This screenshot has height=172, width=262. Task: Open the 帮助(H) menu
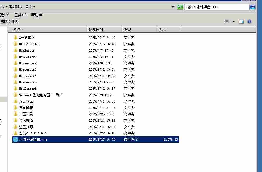(x=37, y=15)
